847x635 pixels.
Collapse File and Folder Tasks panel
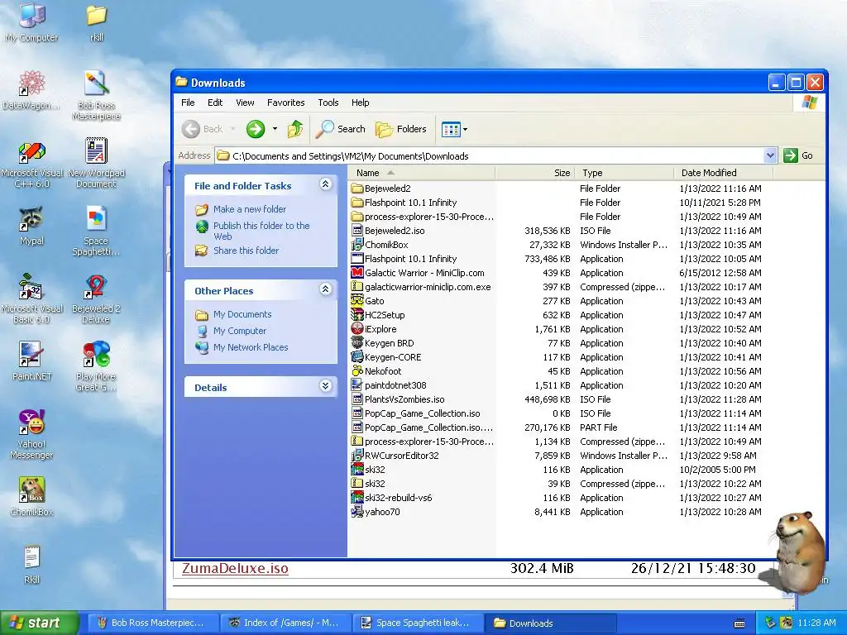coord(325,184)
